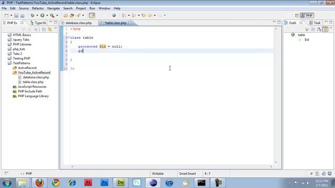Toggle the highlighted Outline filter button
Screen dimensions: 335x188
325,29
